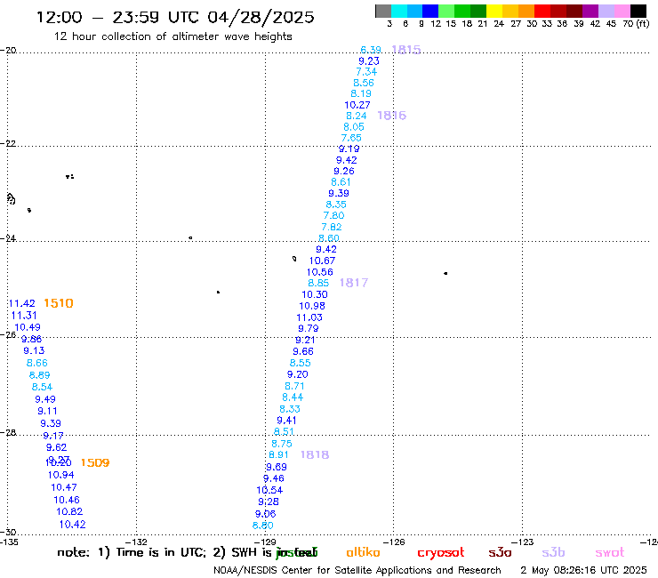
Task: Click the wave height value '7.34'
Action: coord(366,72)
